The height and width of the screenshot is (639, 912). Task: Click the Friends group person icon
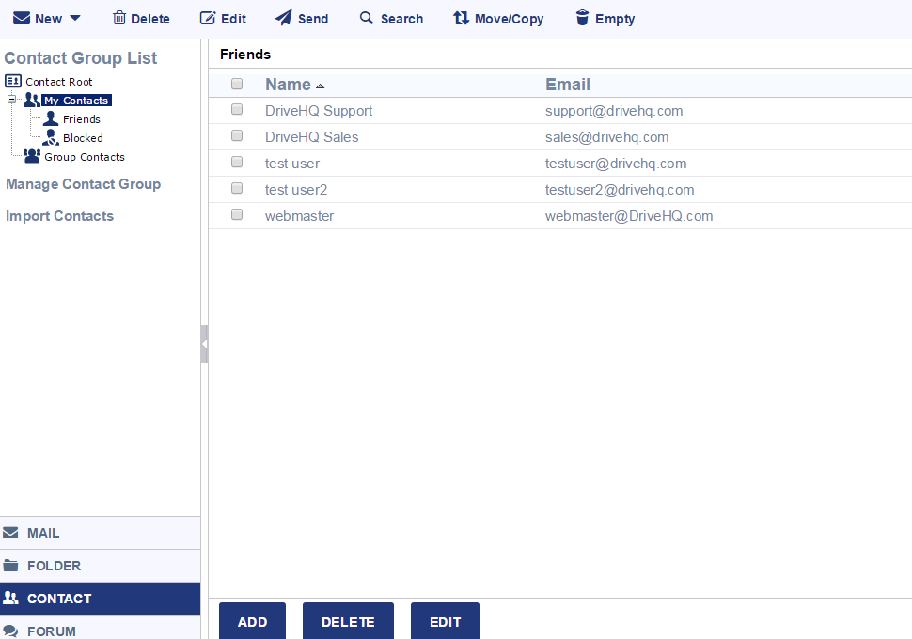pos(51,119)
